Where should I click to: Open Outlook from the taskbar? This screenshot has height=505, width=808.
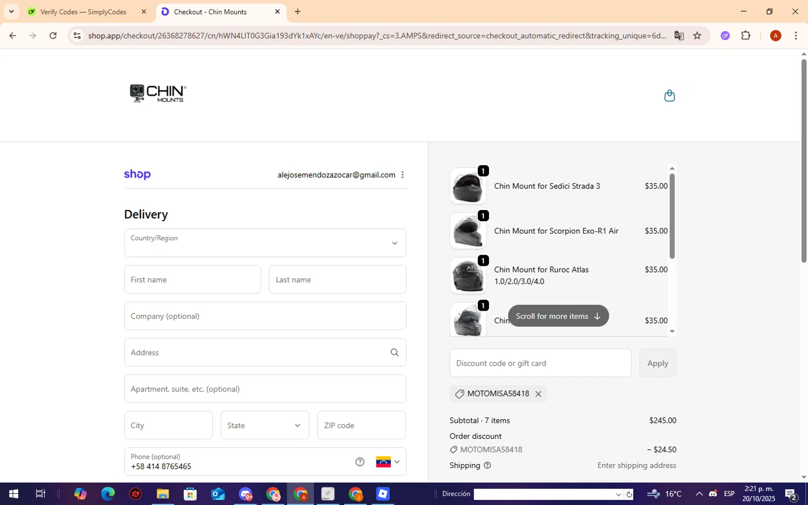click(218, 494)
